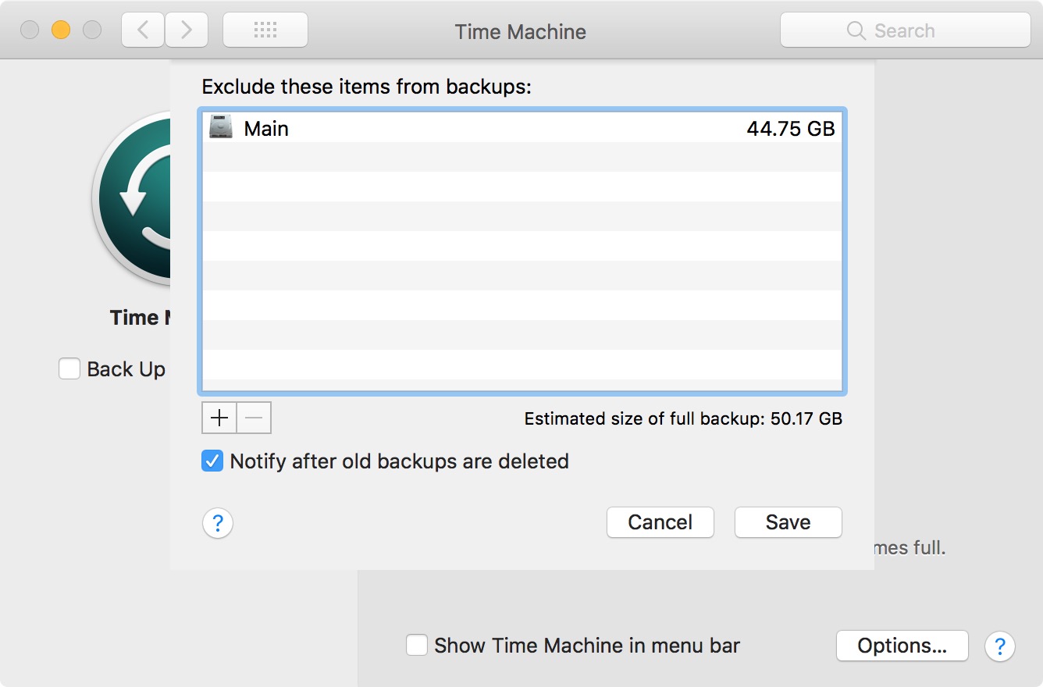The height and width of the screenshot is (687, 1043).
Task: Uncheck Notify after old backups are deleted
Action: (212, 461)
